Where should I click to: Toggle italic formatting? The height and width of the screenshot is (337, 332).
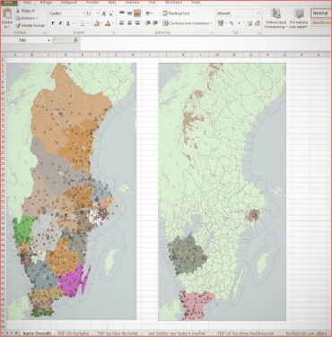pos(60,23)
